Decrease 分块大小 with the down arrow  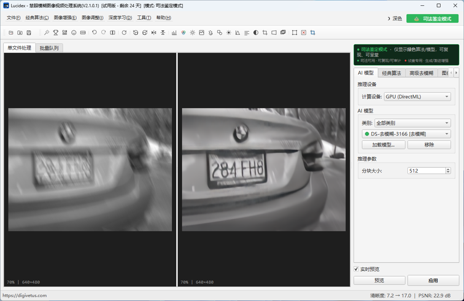tap(448, 172)
